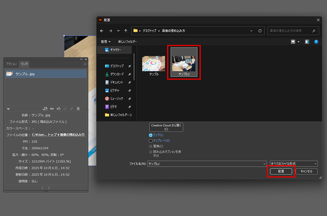Viewport: 327px width, 216px height.
Task: Click the blue help icon in the dialog
Action: [316, 42]
